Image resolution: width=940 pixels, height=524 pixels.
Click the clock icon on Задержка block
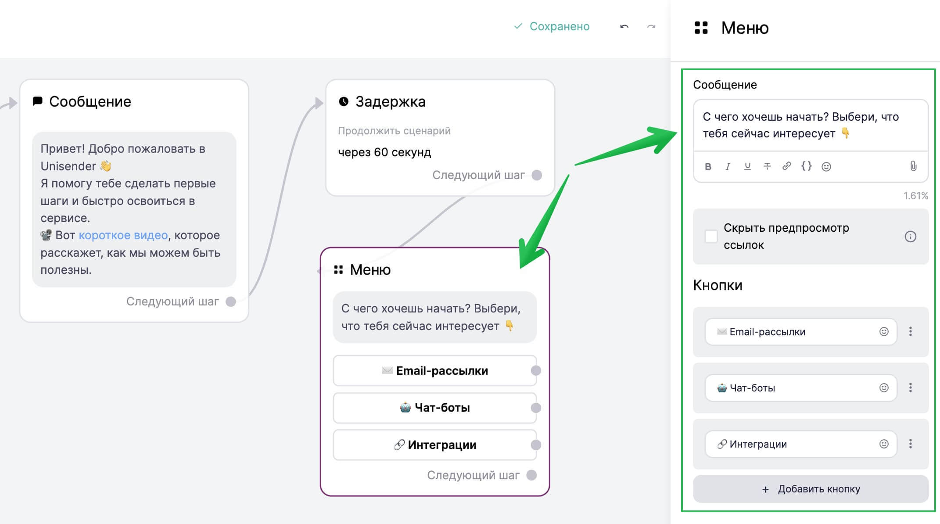pos(344,102)
